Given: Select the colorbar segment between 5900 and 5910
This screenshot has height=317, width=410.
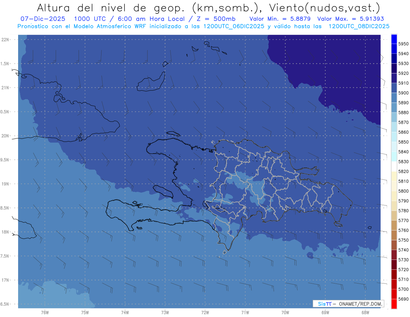Looking at the screenshot, I should point(394,88).
